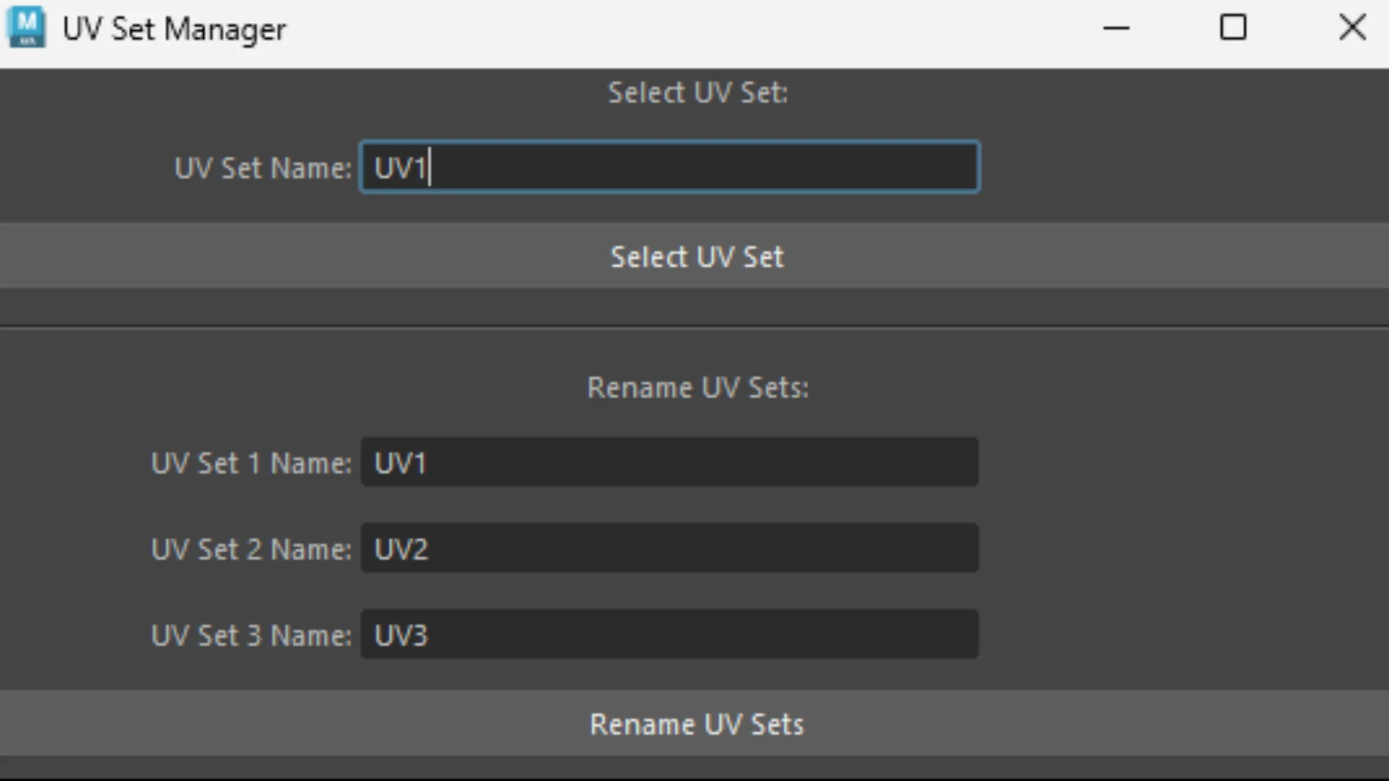The height and width of the screenshot is (781, 1389).
Task: Click the Select UV Set button
Action: (x=694, y=256)
